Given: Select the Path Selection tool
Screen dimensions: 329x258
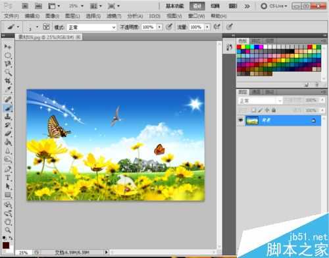Looking at the screenshot, I should coord(8,186).
